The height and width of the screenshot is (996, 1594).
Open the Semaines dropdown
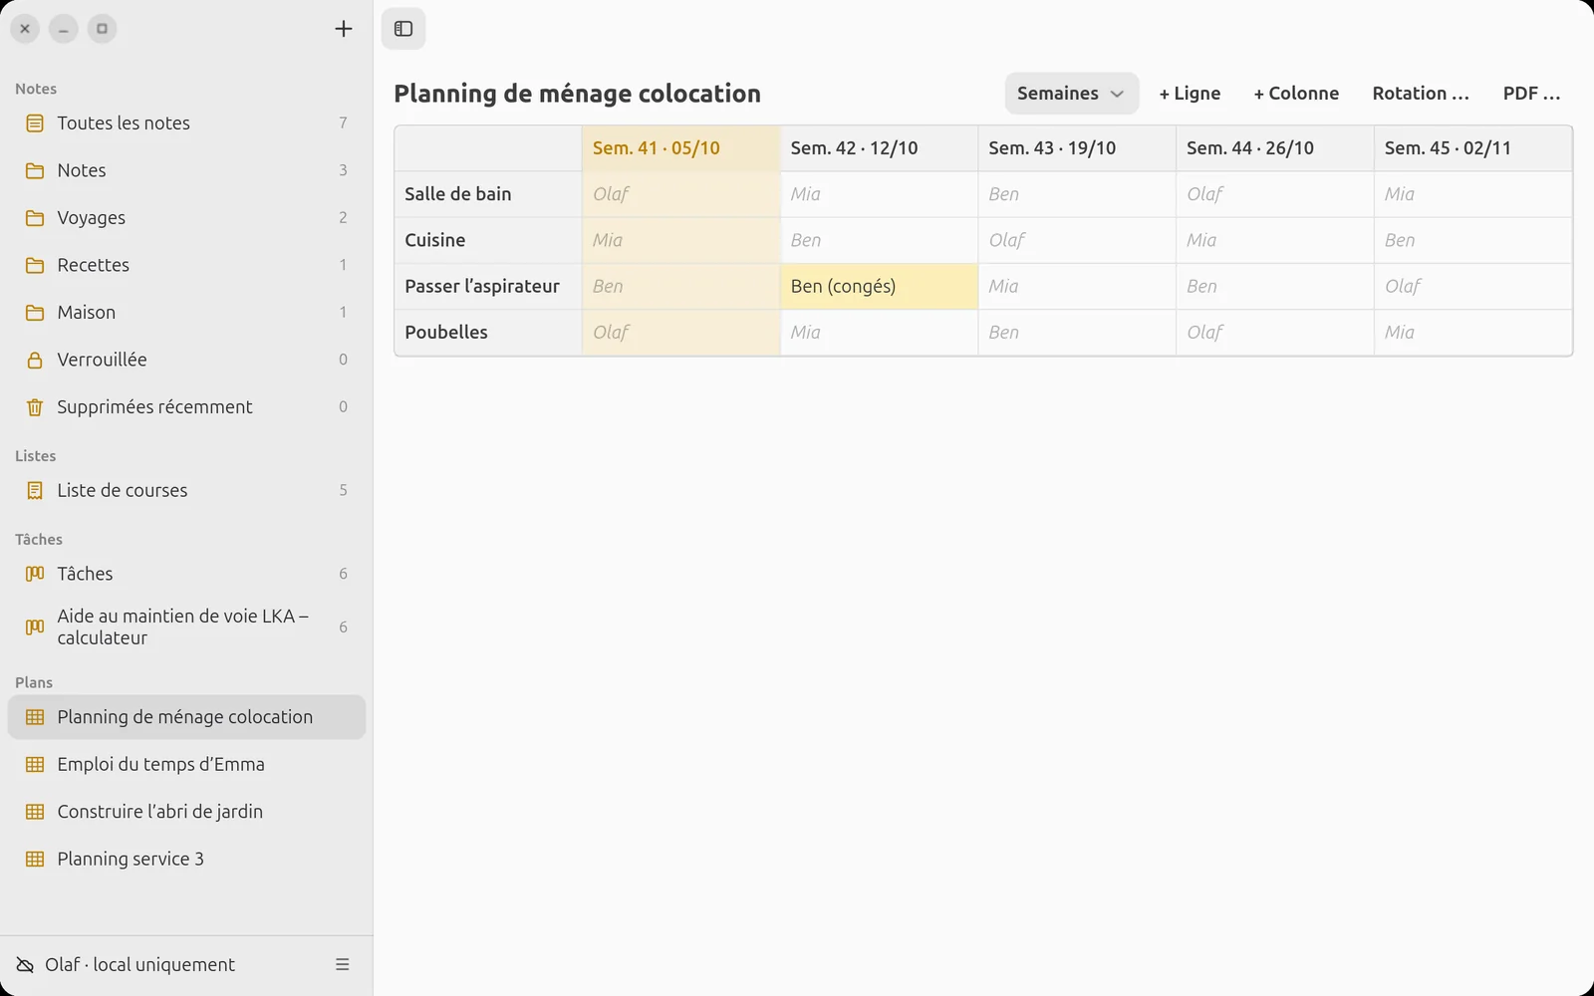coord(1071,94)
